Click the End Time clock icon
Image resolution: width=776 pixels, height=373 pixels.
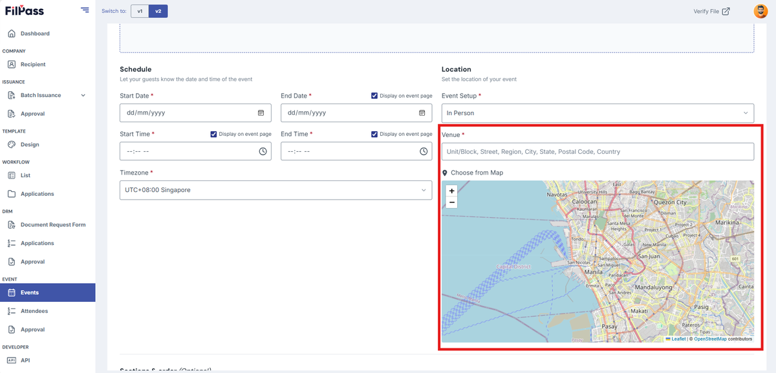click(424, 151)
